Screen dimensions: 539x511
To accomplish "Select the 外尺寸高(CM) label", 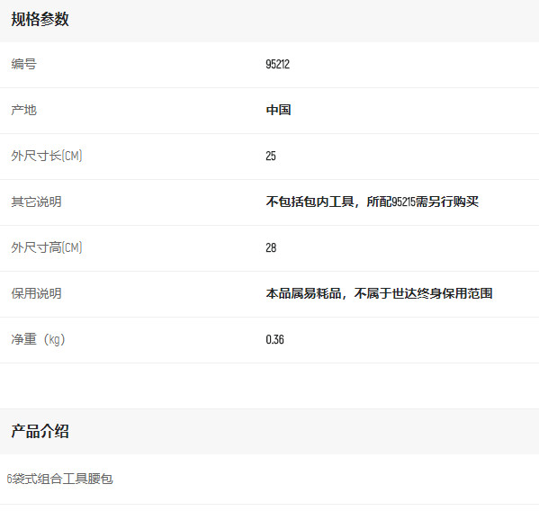I will coord(47,247).
